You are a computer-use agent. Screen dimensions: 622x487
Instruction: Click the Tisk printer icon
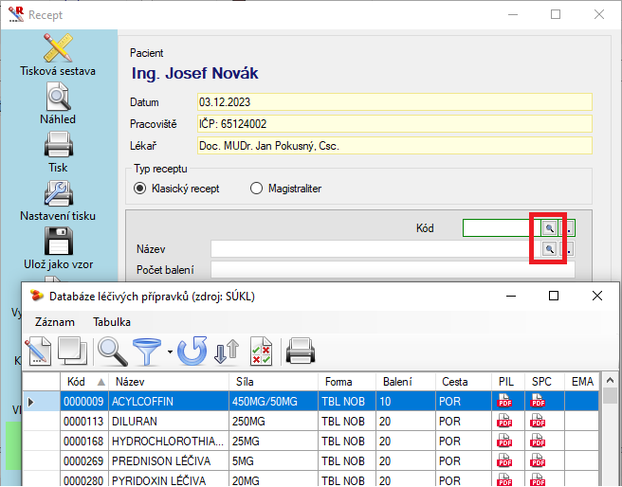point(59,145)
